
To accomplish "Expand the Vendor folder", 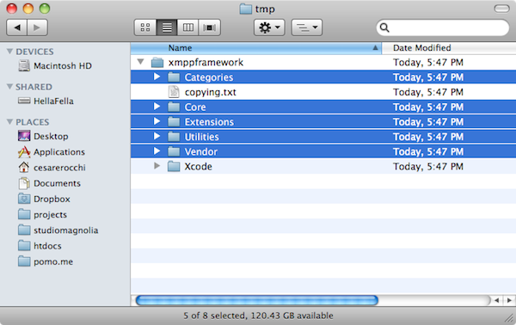I will click(157, 151).
